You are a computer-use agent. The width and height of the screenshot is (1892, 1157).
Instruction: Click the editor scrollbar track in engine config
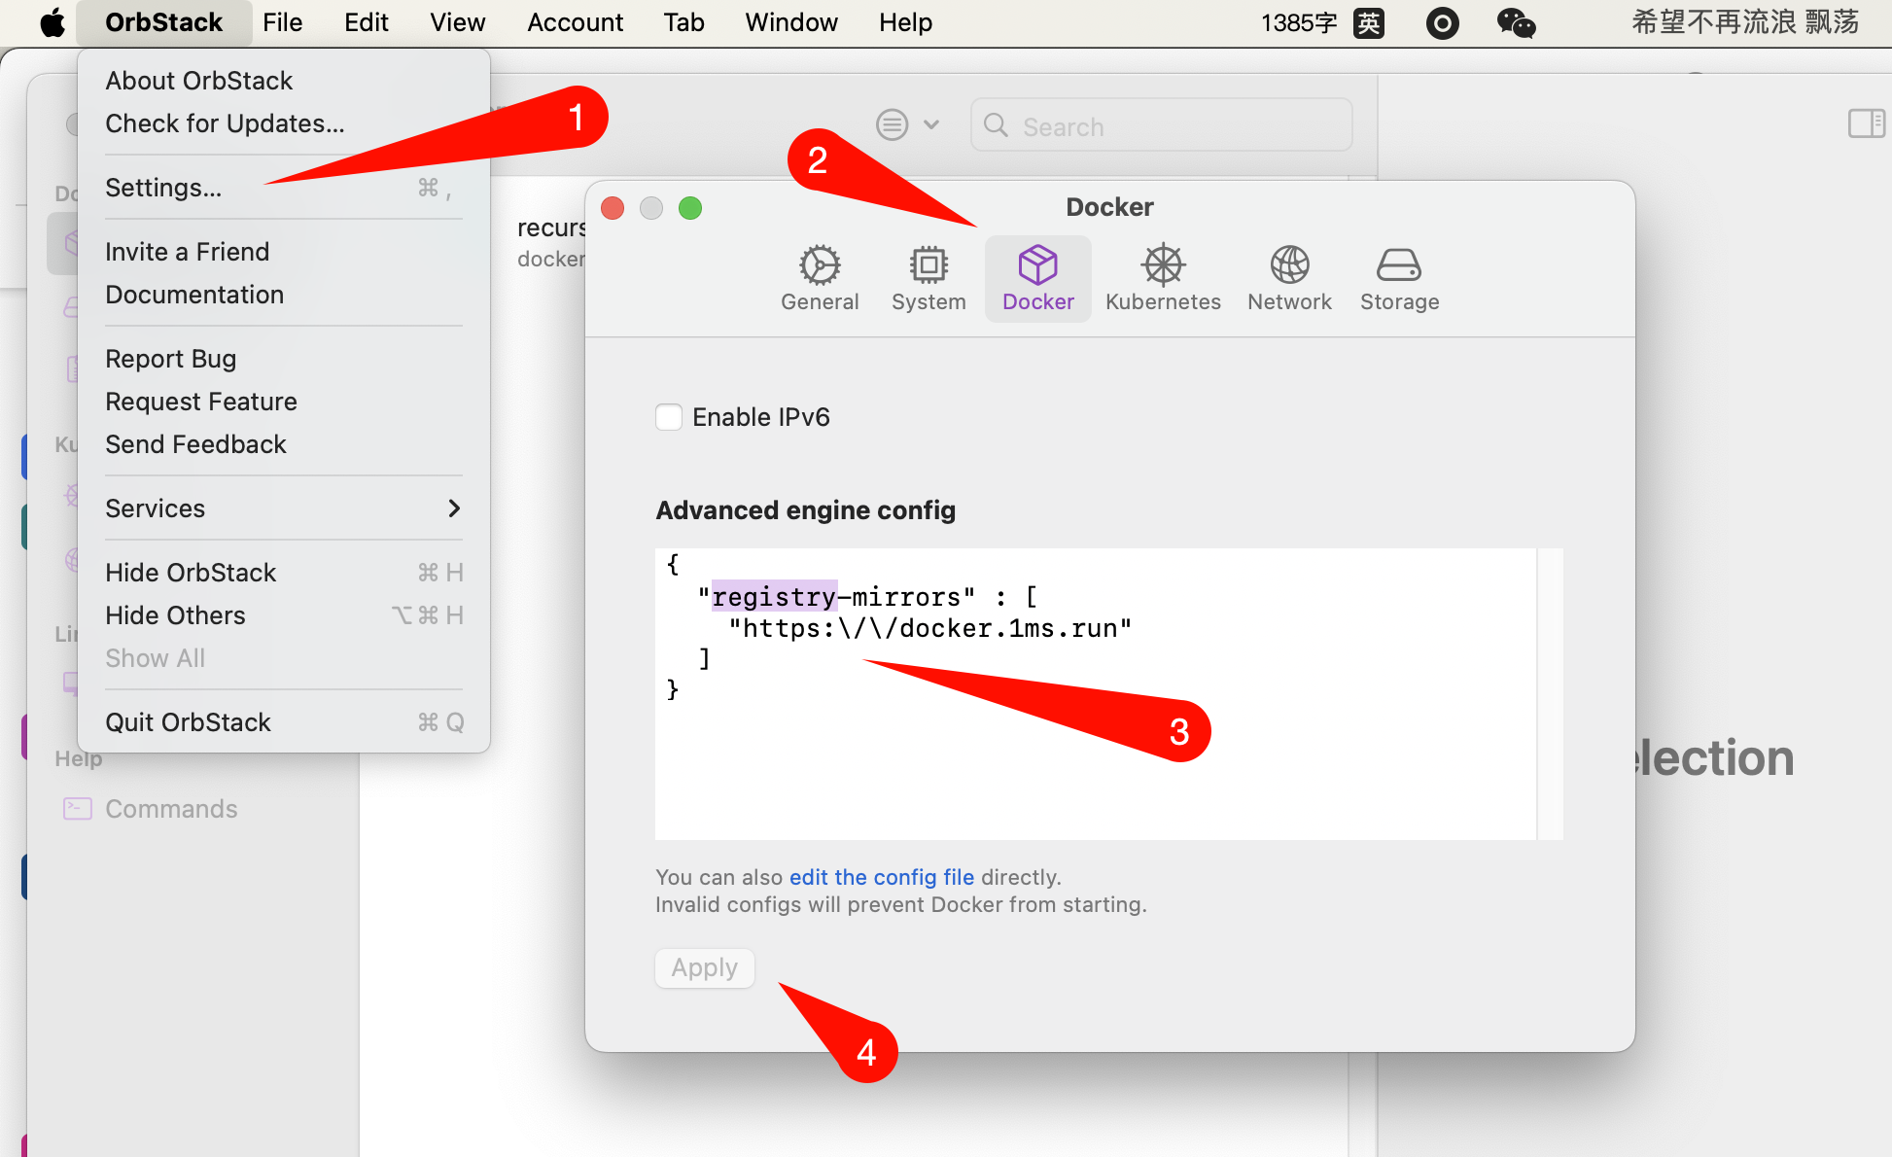click(1550, 694)
